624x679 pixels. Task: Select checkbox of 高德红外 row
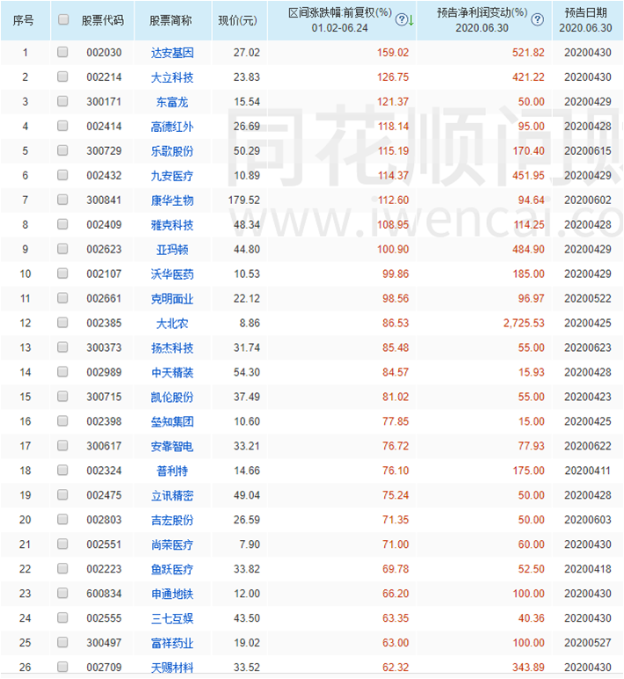point(62,126)
